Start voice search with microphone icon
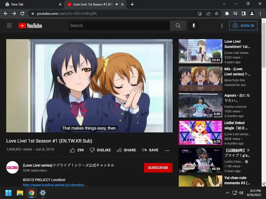266x199 pixels. (194, 26)
